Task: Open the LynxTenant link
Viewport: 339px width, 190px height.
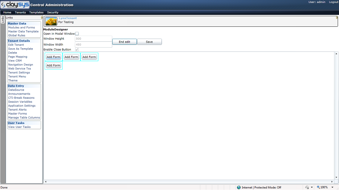Action: (68, 18)
